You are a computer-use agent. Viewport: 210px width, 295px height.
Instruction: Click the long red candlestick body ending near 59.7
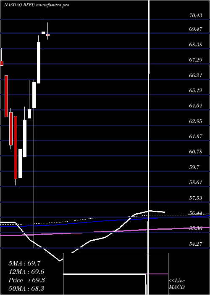pyautogui.click(x=16, y=147)
